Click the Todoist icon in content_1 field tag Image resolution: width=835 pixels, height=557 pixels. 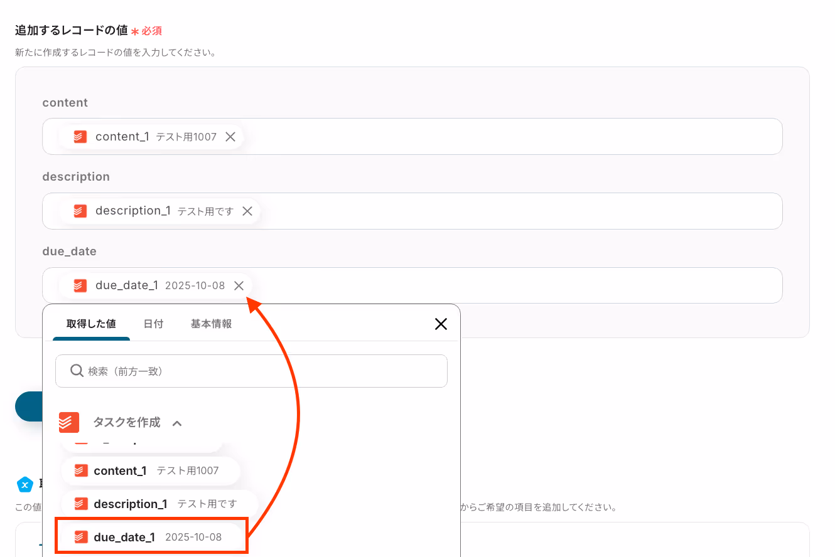pos(80,137)
